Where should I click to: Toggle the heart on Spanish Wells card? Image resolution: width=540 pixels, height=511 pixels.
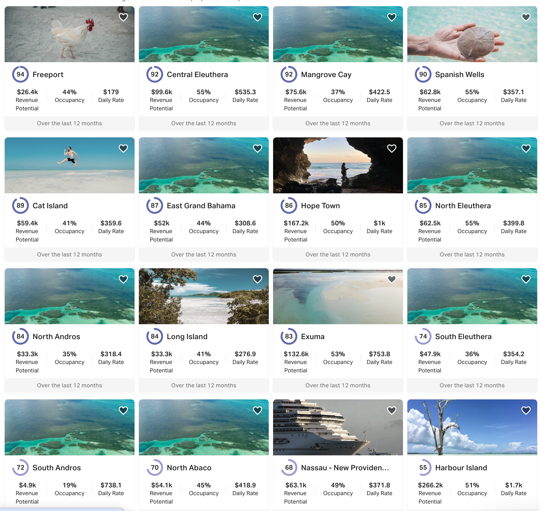tap(526, 17)
